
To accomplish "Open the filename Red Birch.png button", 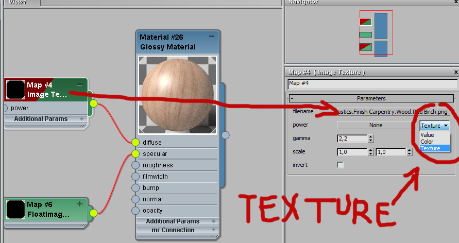I will pos(393,112).
